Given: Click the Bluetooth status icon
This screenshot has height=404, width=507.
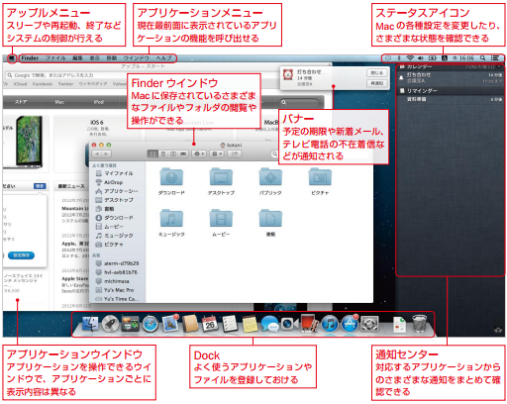Looking at the screenshot, I should (x=399, y=58).
